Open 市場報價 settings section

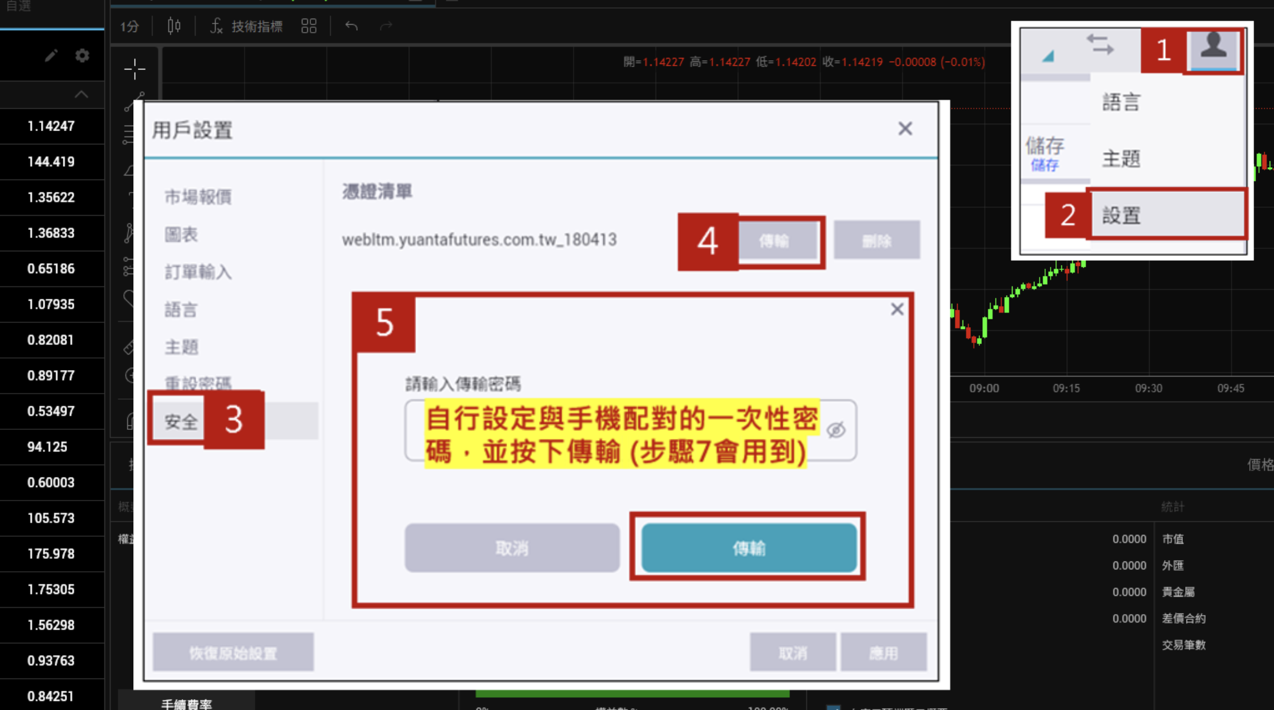coord(198,197)
